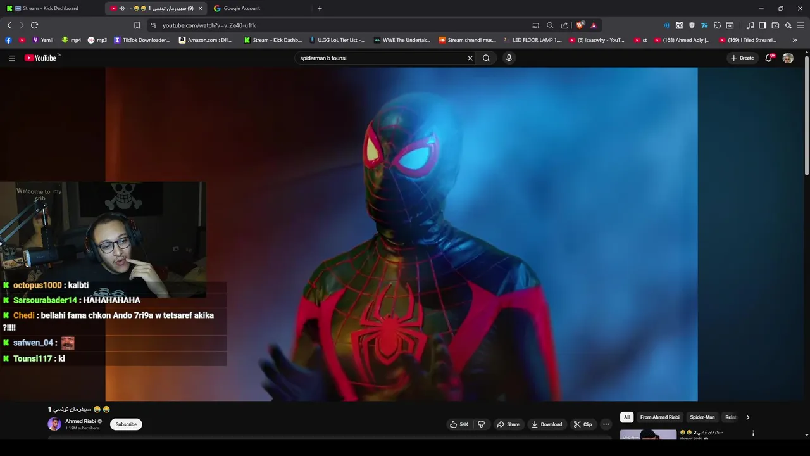This screenshot has height=456, width=810.
Task: Click the YouTube search magnifier button
Action: coord(486,58)
